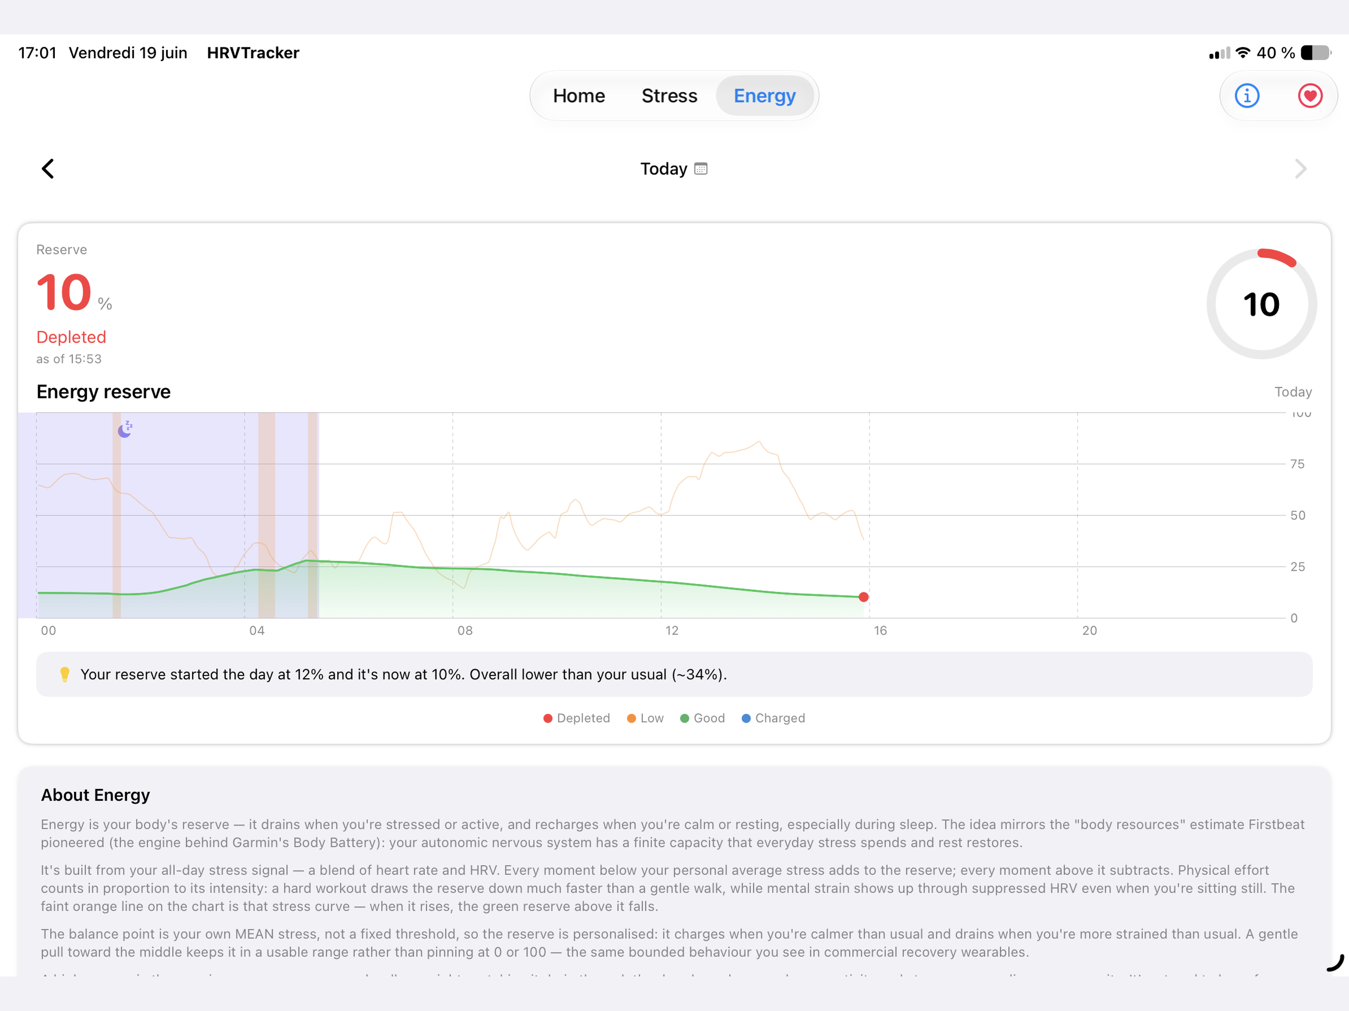Tap the Good legend green dot
This screenshot has height=1011, width=1349.
coord(684,718)
